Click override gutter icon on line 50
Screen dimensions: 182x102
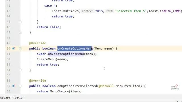coord(14,48)
